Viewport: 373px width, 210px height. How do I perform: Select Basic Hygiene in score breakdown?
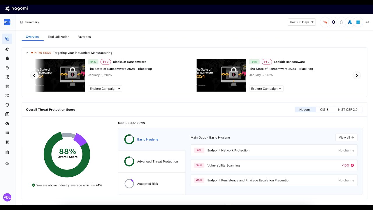(x=152, y=139)
